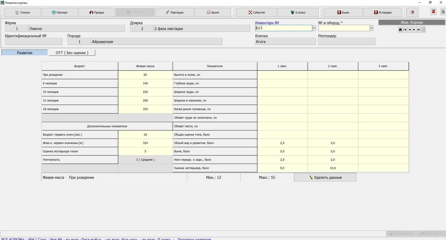The image size is (446, 240).
Task: Open the М.предки section
Action: point(383,12)
